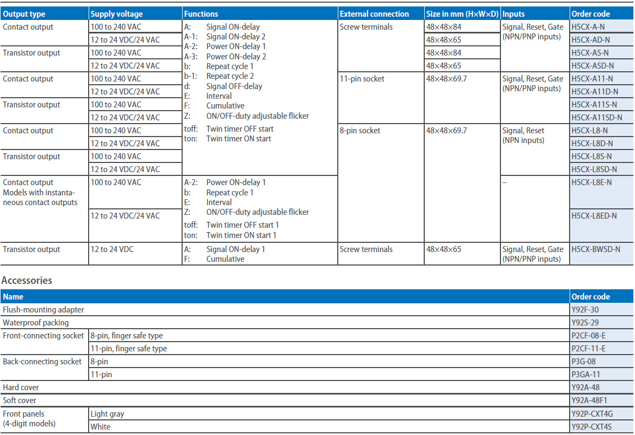Click the 'Accessories' section heading
Viewport: 635px width, 435px height.
pos(26,281)
